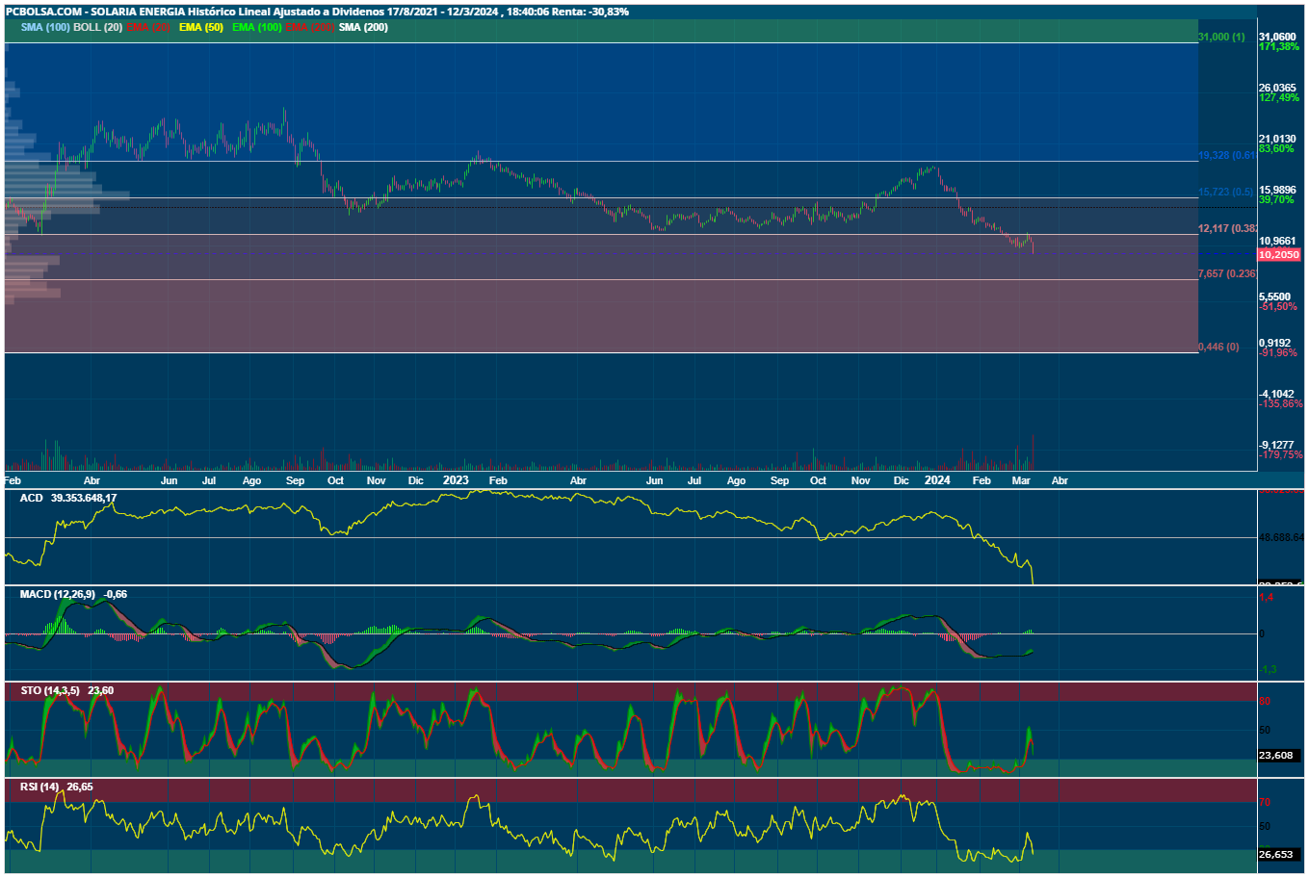Click the 127,49% axis percentage
Screen dimensions: 1309x878
click(1279, 97)
